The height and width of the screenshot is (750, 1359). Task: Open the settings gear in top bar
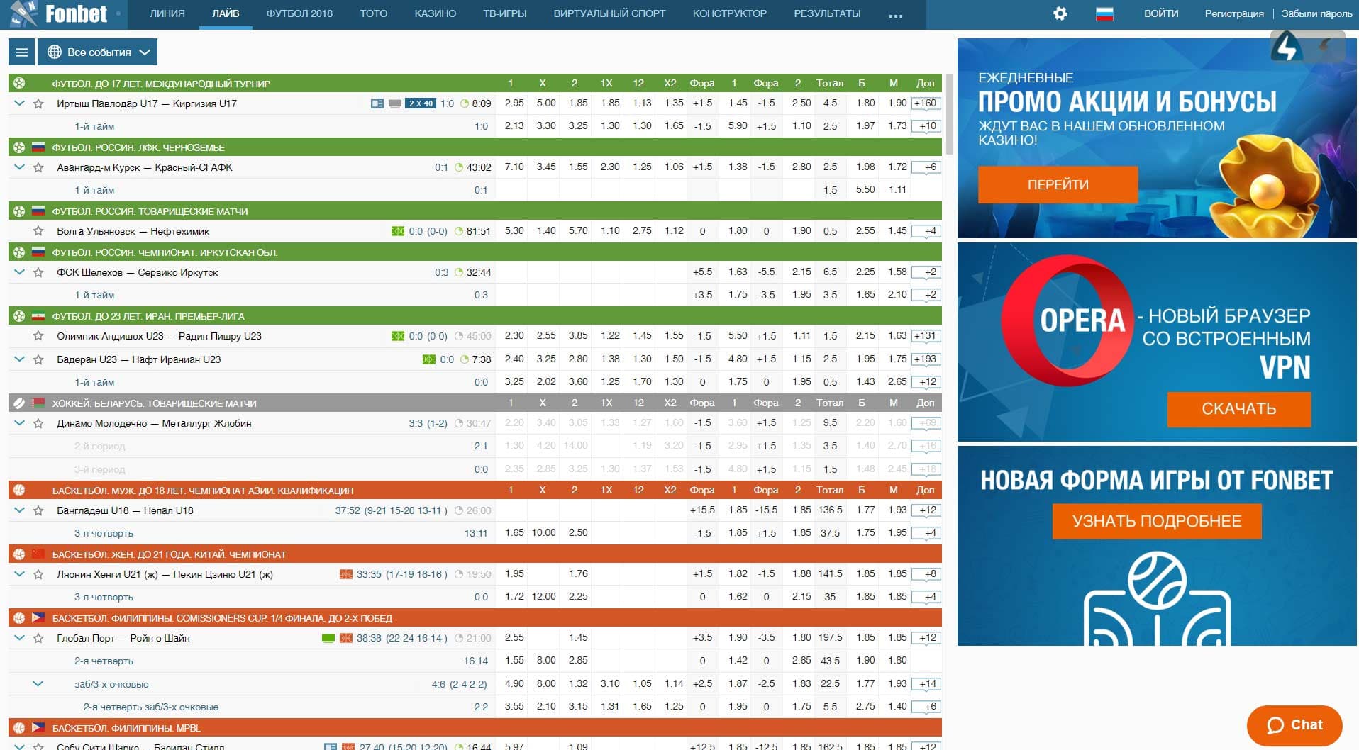[1060, 13]
